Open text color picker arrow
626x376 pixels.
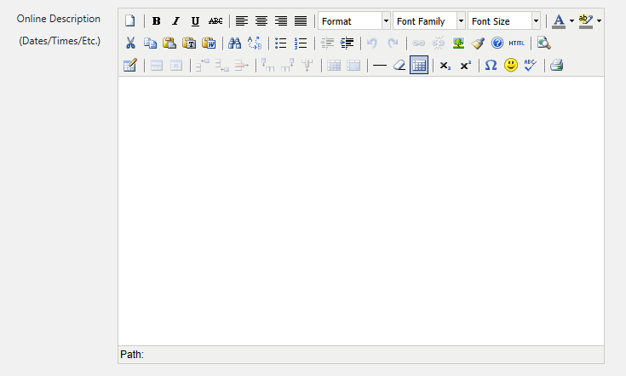pyautogui.click(x=571, y=20)
